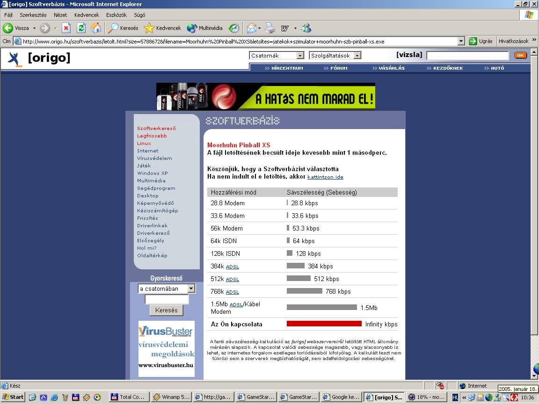
Task: Open the Home page icon
Action: pos(96,28)
